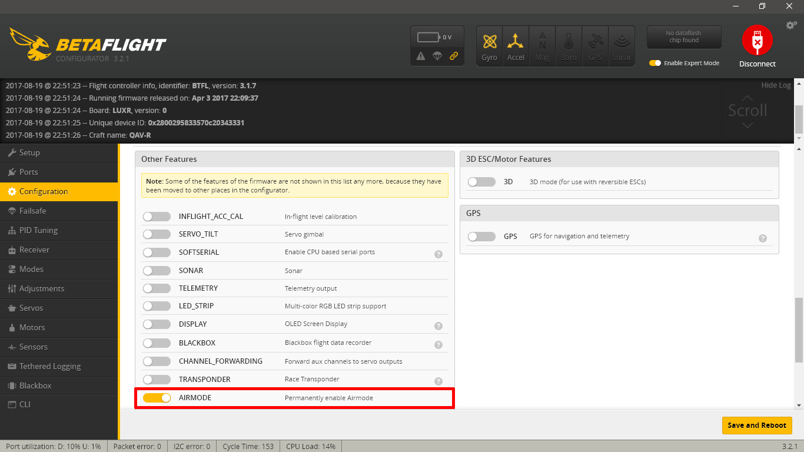The width and height of the screenshot is (804, 452).
Task: Click the link status chain icon
Action: 453,56
